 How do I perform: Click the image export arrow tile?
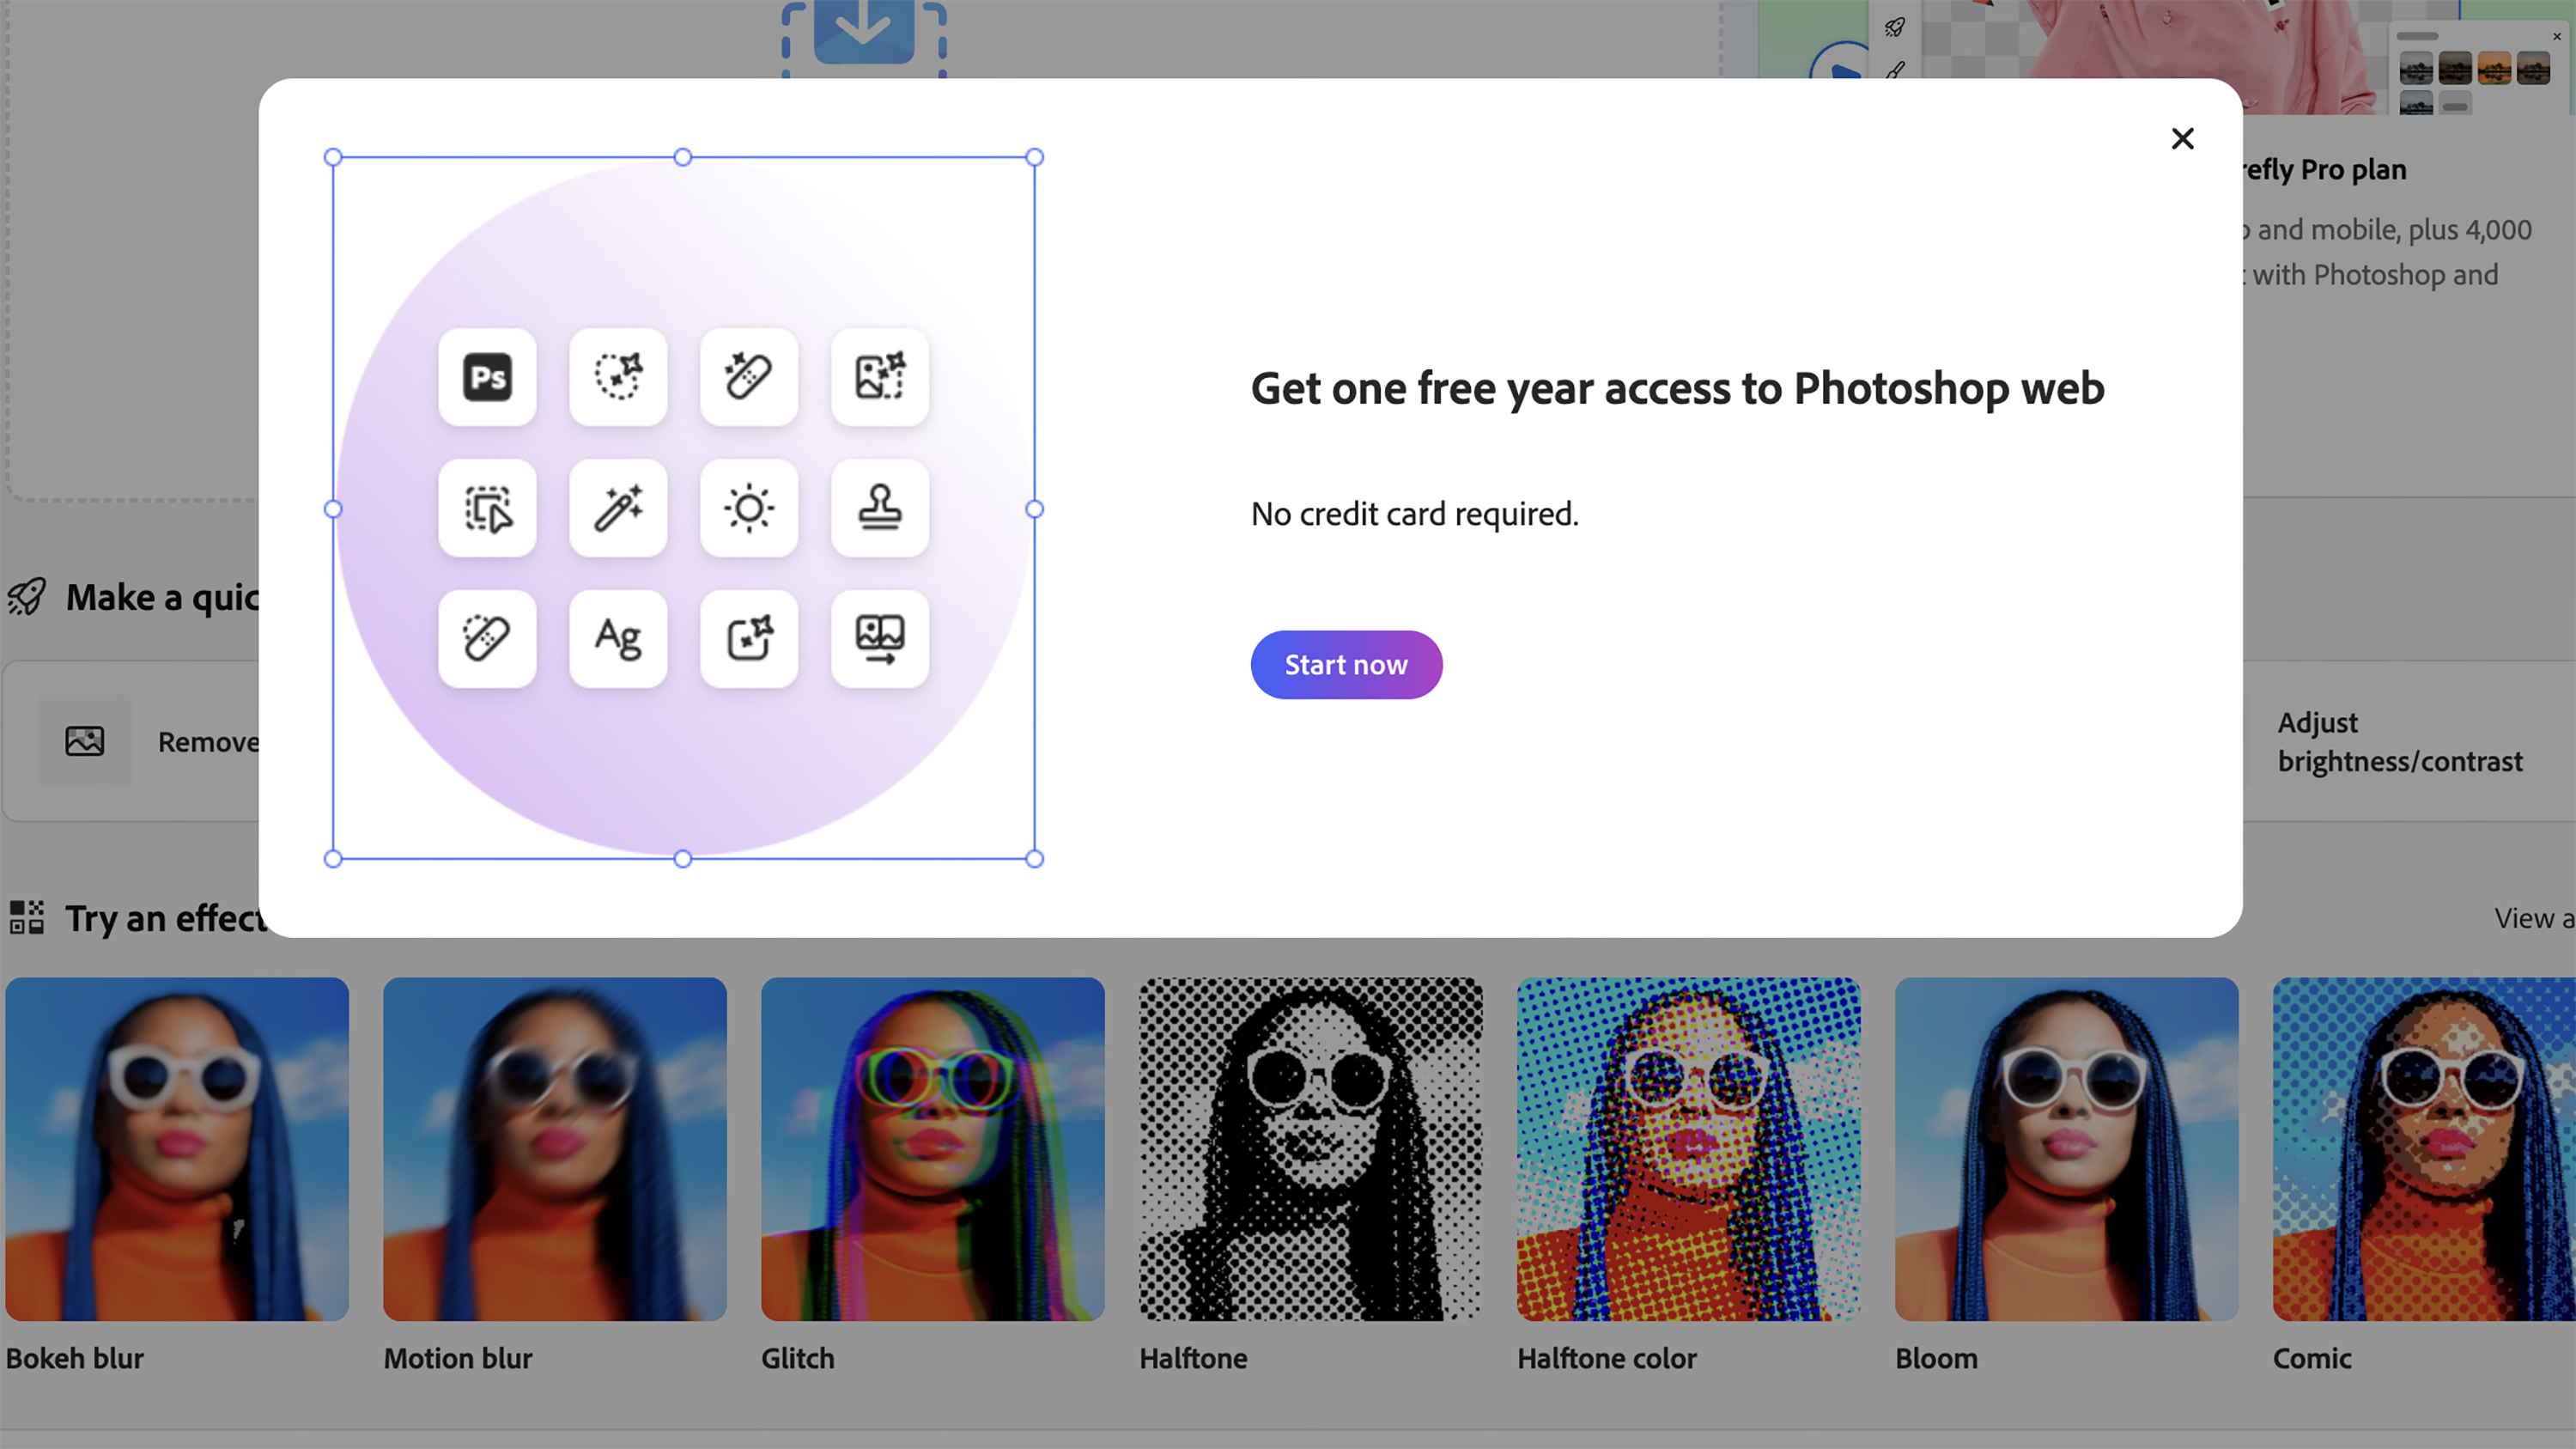880,639
